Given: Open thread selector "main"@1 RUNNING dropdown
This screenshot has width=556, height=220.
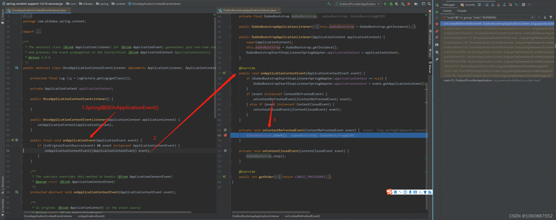Looking at the screenshot, I should coord(488,17).
